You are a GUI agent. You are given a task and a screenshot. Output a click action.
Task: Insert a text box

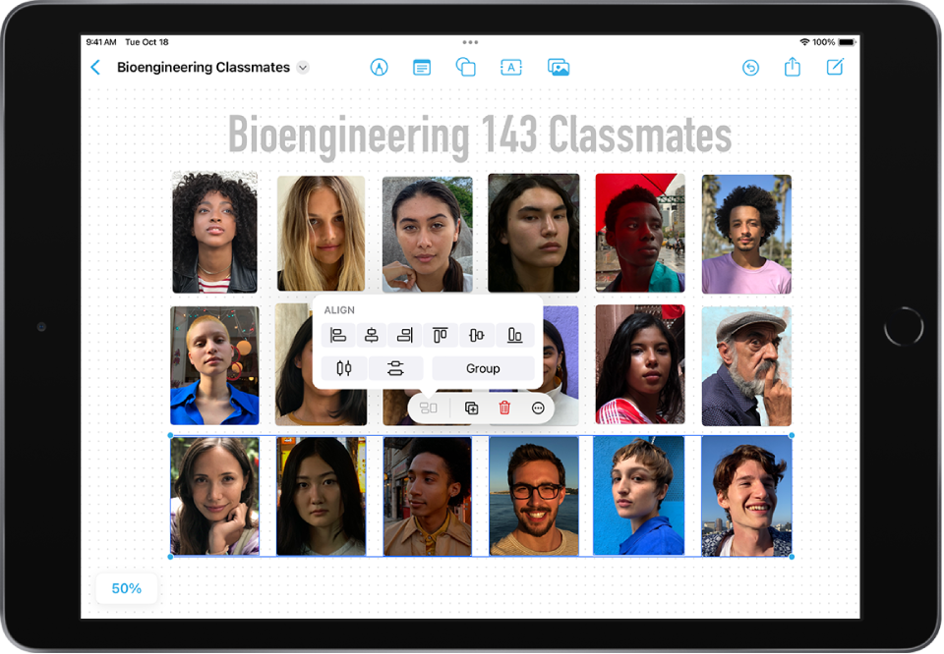point(510,67)
